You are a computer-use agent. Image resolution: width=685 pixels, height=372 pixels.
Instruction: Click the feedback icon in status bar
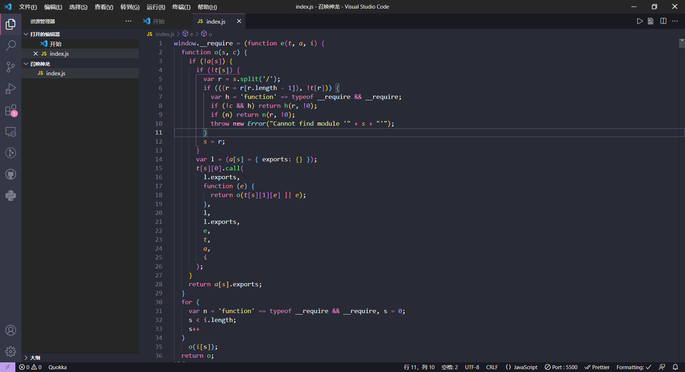click(x=662, y=367)
